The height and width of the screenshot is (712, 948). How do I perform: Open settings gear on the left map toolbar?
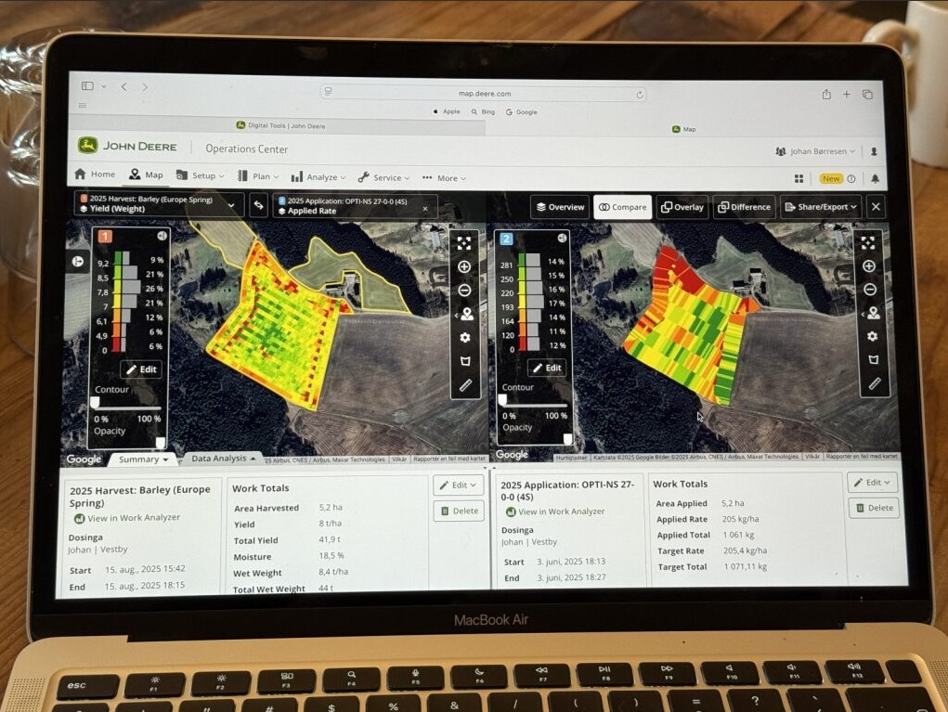click(x=465, y=337)
